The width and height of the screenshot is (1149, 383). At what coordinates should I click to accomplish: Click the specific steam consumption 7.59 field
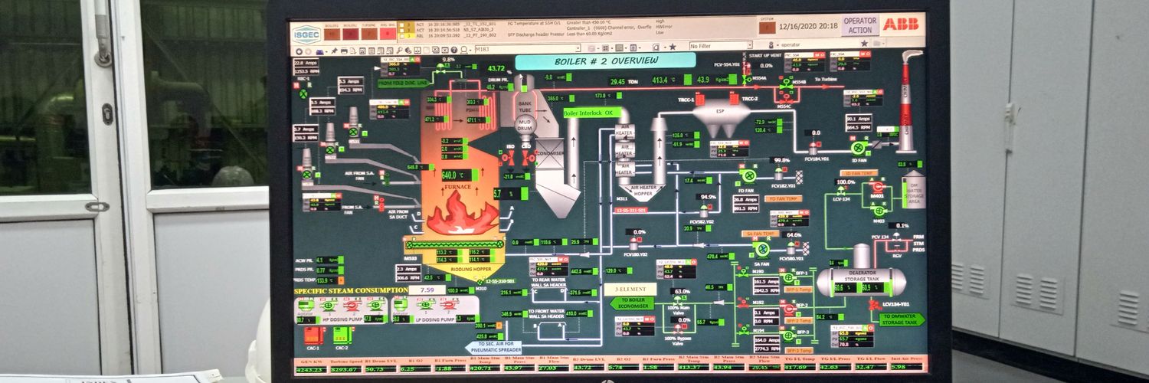[x=427, y=290]
